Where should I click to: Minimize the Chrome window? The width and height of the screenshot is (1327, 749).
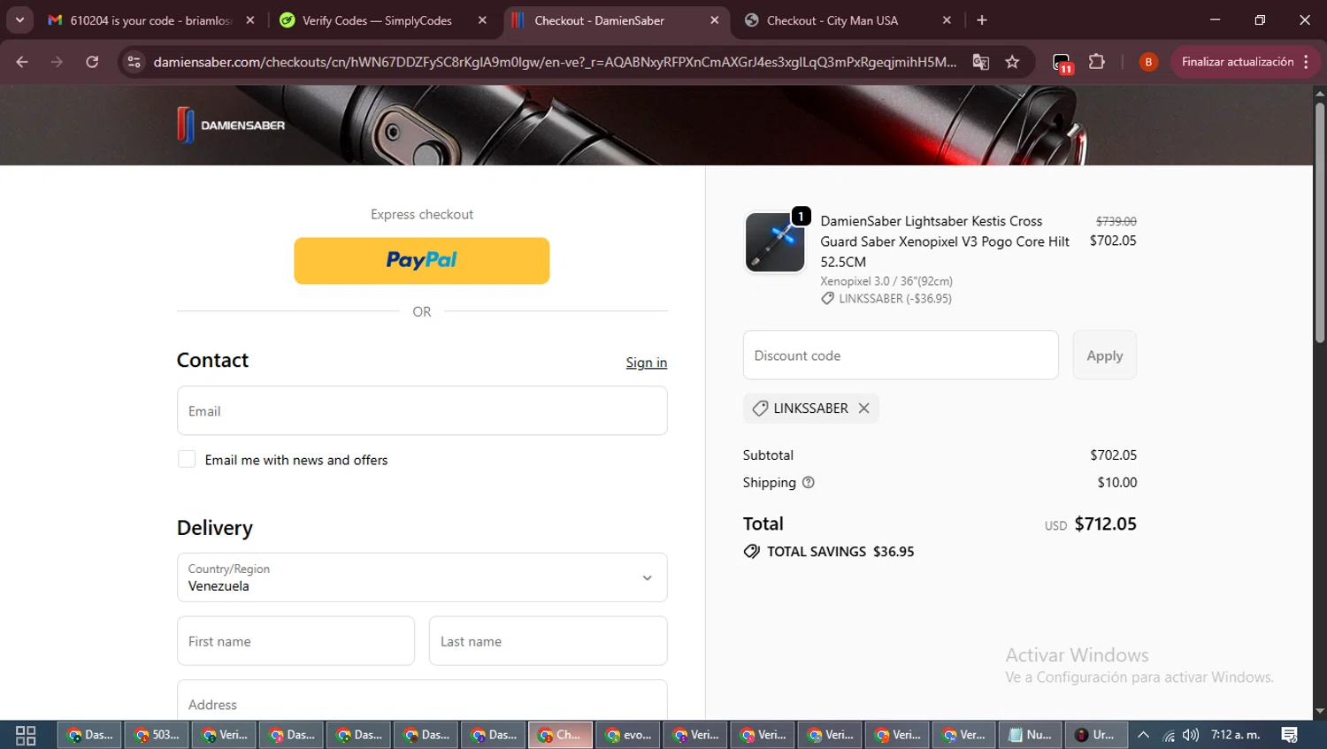tap(1215, 19)
